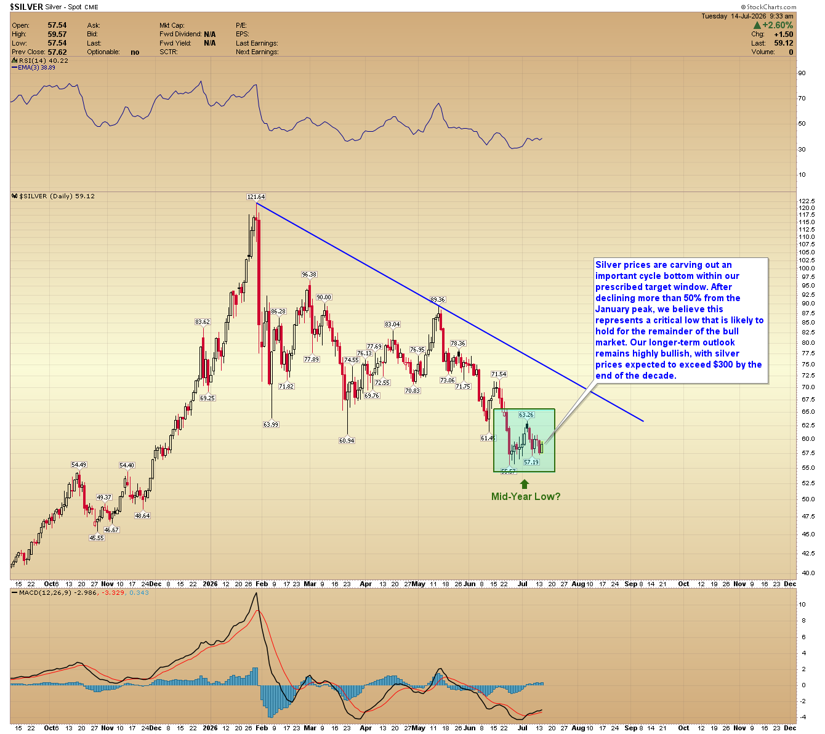Click the 121.64 peak price label

256,197
